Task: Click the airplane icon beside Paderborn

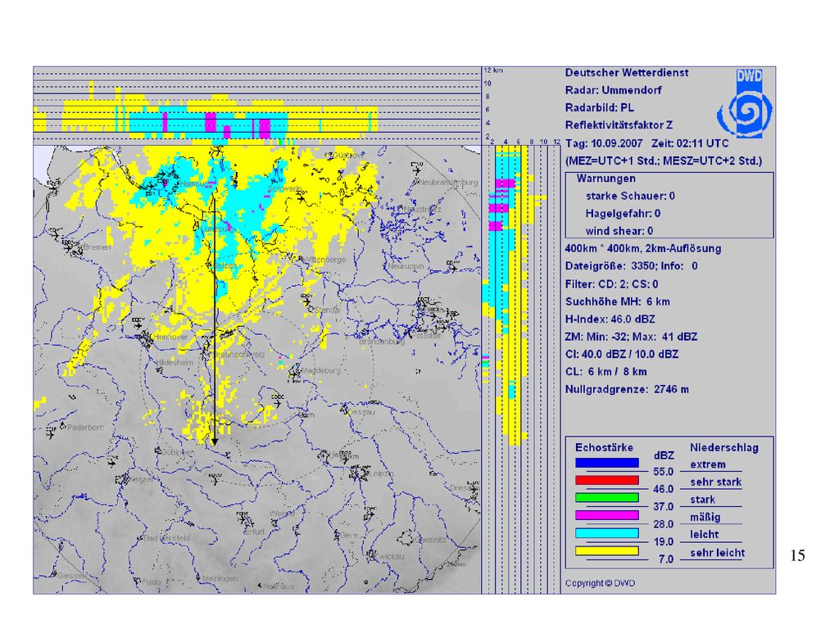Action: (x=52, y=432)
